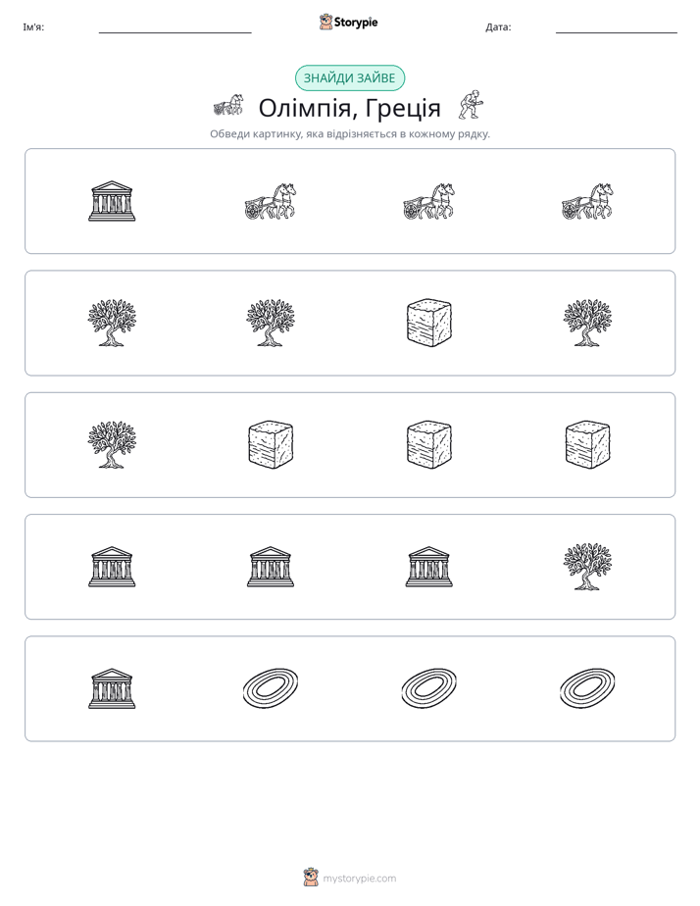The image size is (700, 906).
Task: Click the Ім'я name line field
Action: (175, 27)
